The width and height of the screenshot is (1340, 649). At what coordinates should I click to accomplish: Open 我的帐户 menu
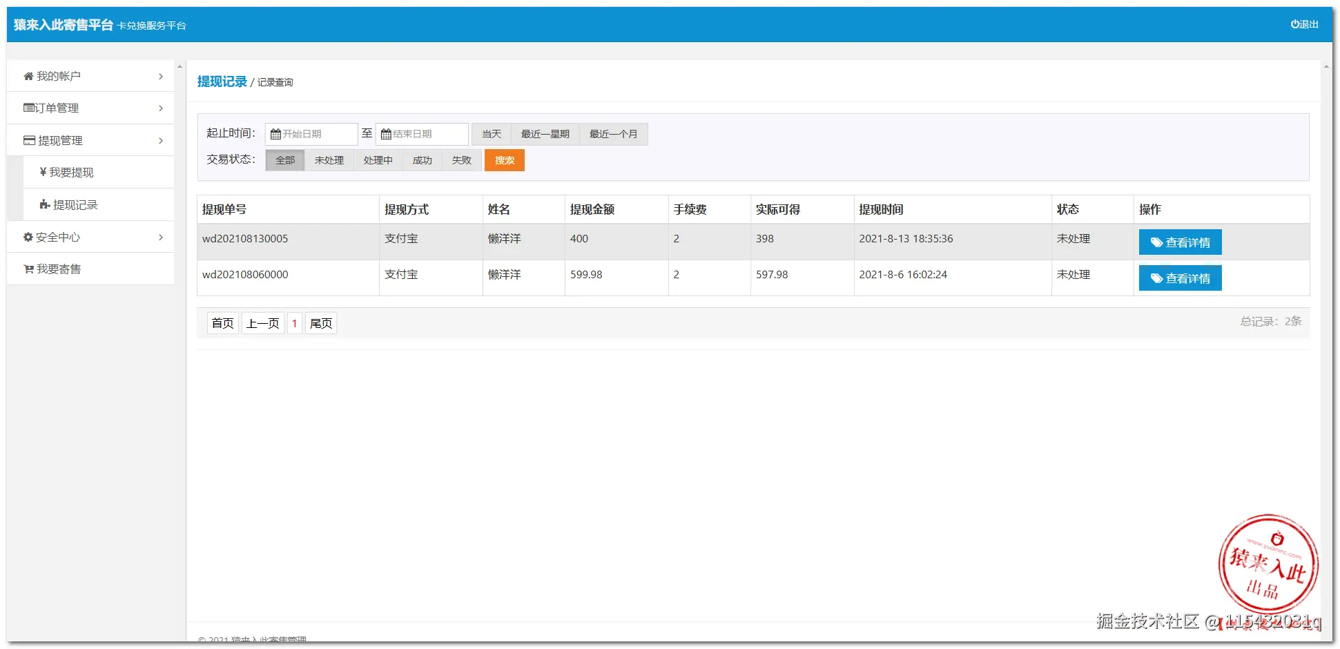click(90, 76)
